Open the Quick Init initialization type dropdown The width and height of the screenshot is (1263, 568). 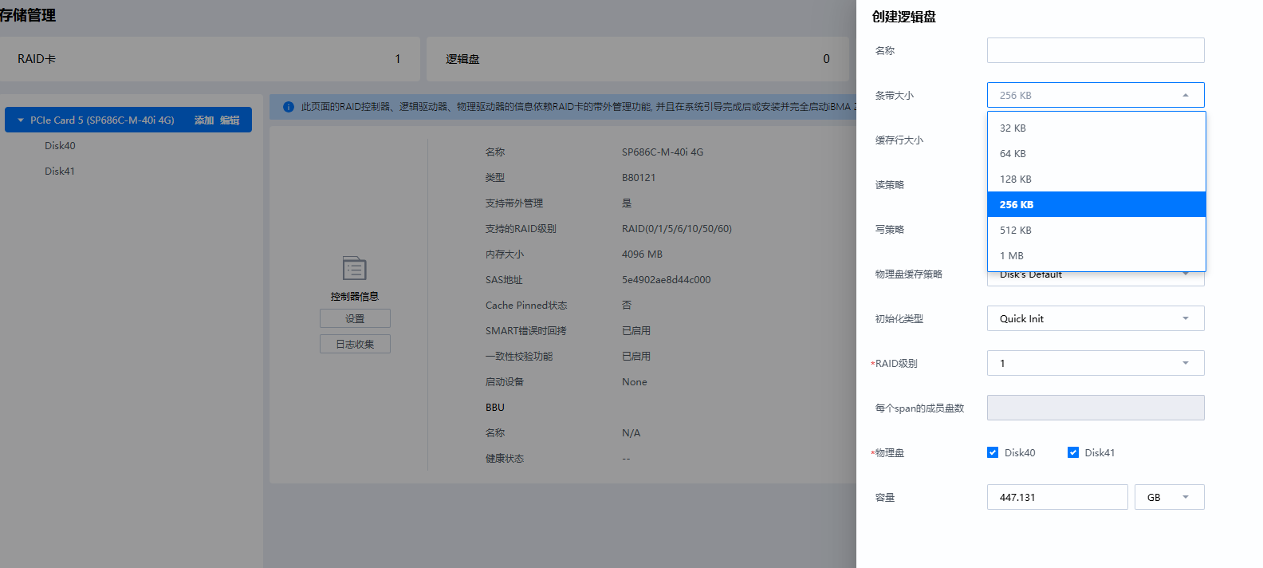click(1095, 318)
